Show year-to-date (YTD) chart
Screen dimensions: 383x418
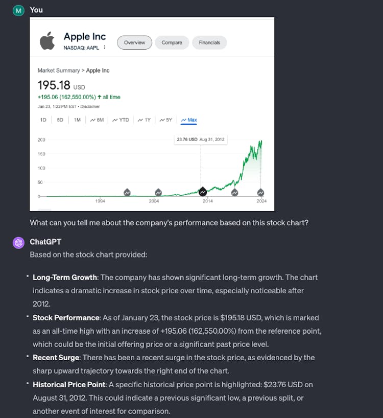(x=121, y=120)
